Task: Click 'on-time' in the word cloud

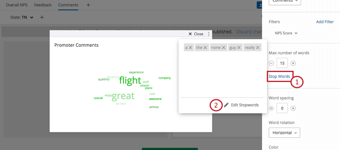Action: click(121, 104)
